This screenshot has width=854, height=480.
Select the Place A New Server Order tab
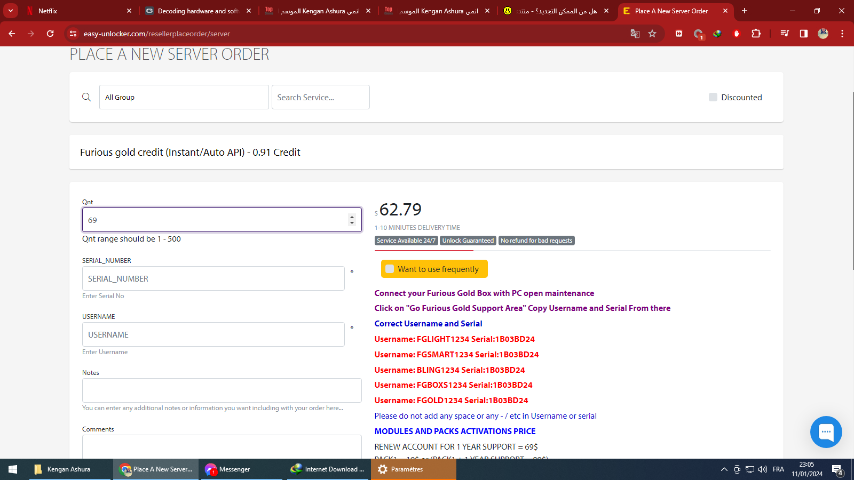676,11
